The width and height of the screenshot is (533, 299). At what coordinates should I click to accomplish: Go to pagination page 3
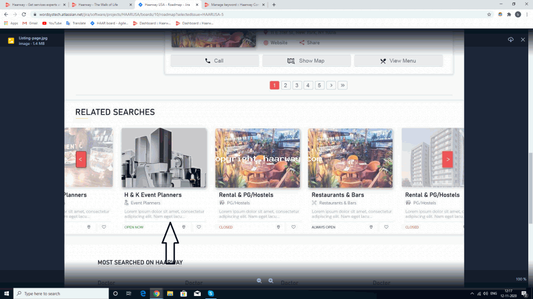(297, 85)
